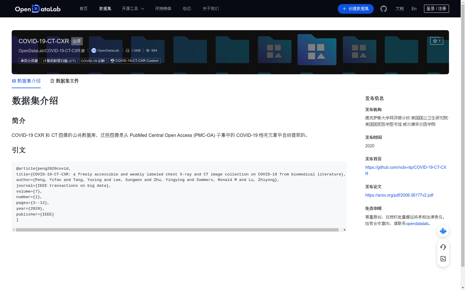Click the 'publisher={IEEE}' citation line
465x290 pixels.
tap(35, 214)
